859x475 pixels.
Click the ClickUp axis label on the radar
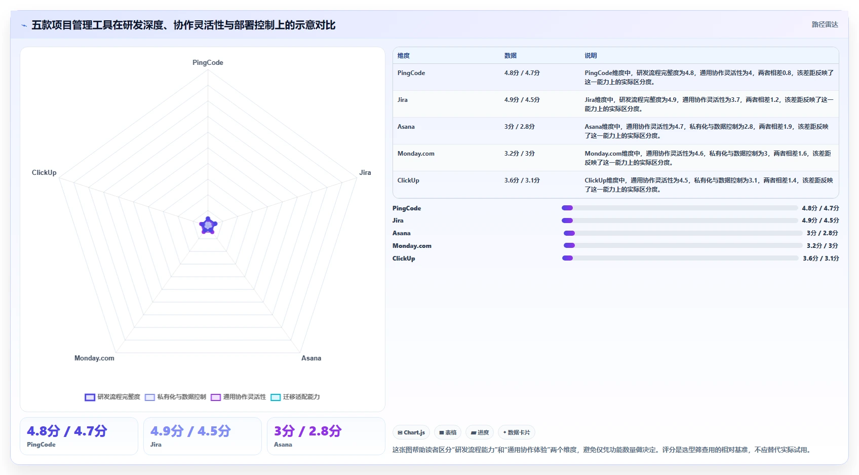[44, 172]
